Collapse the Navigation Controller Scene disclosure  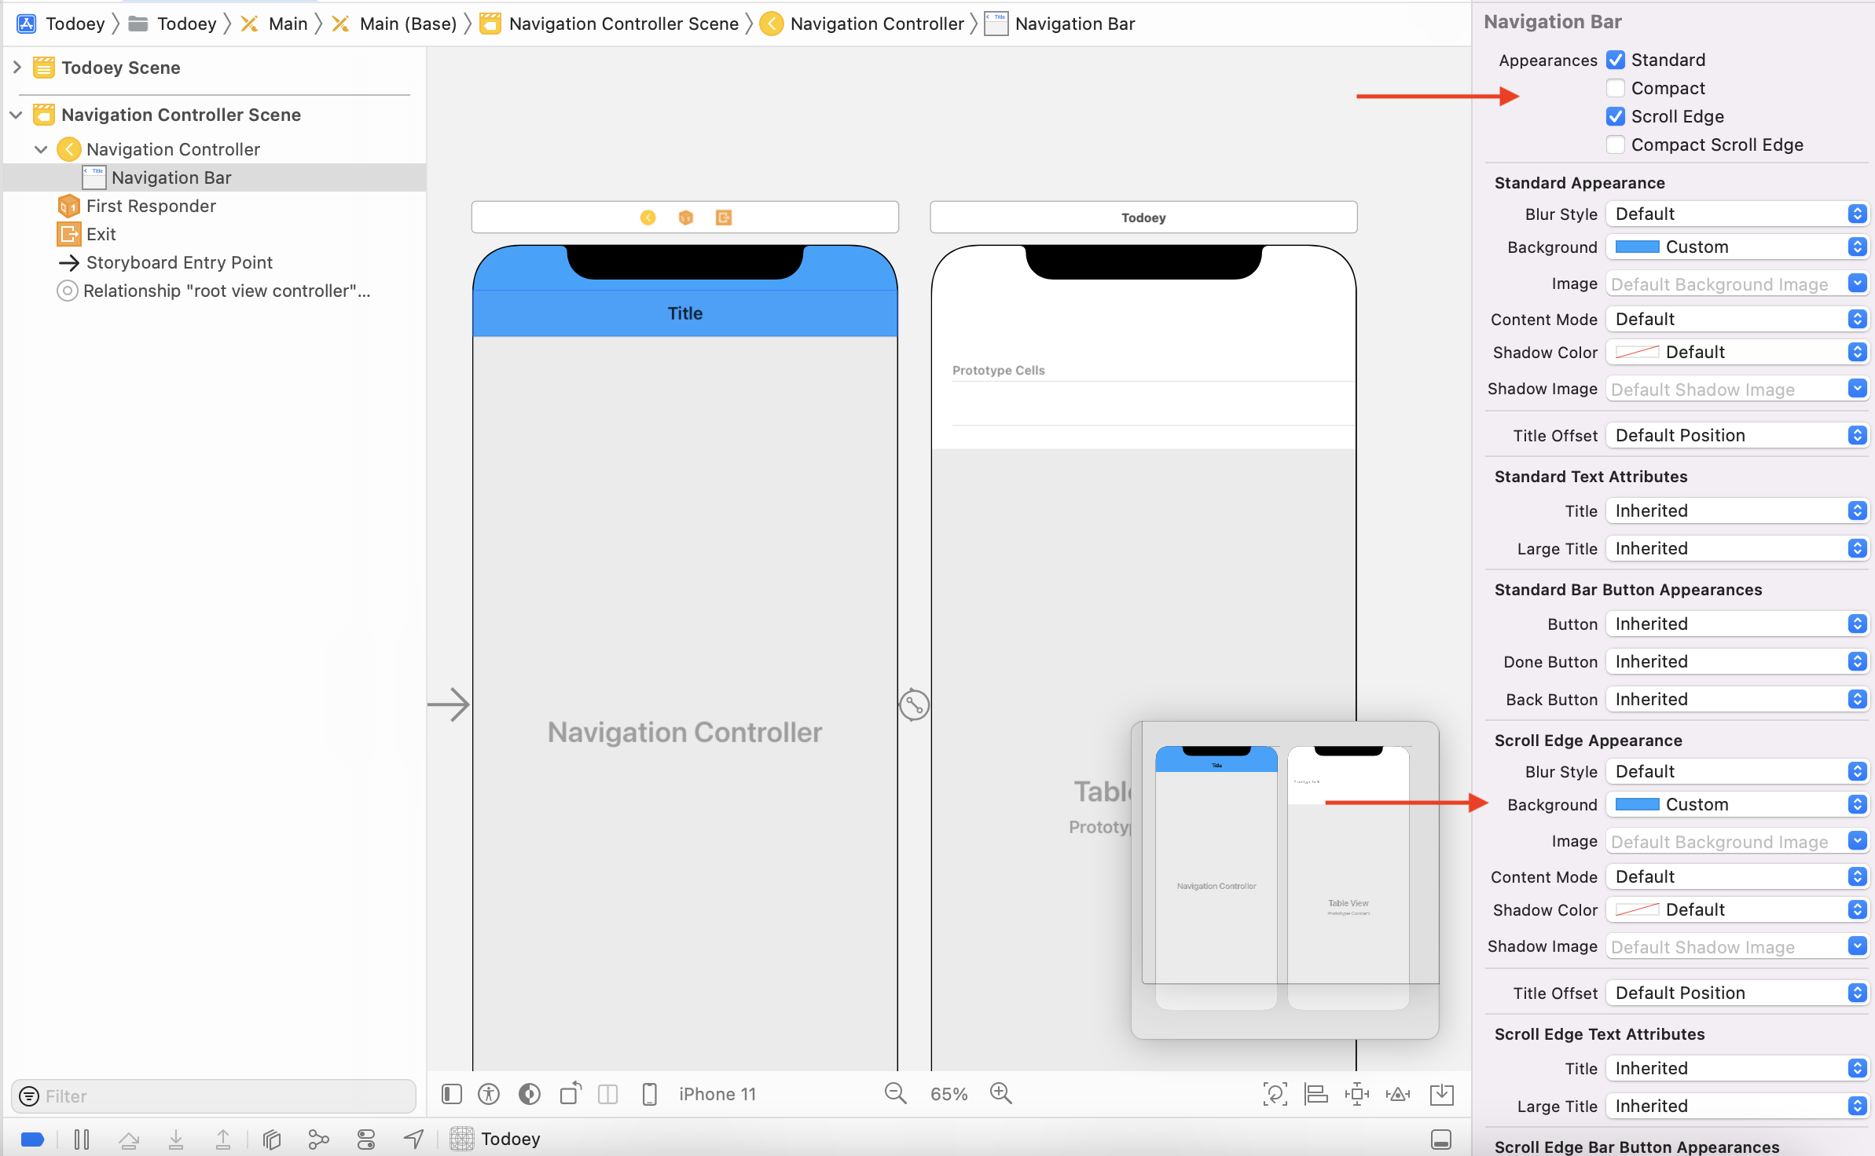coord(16,115)
